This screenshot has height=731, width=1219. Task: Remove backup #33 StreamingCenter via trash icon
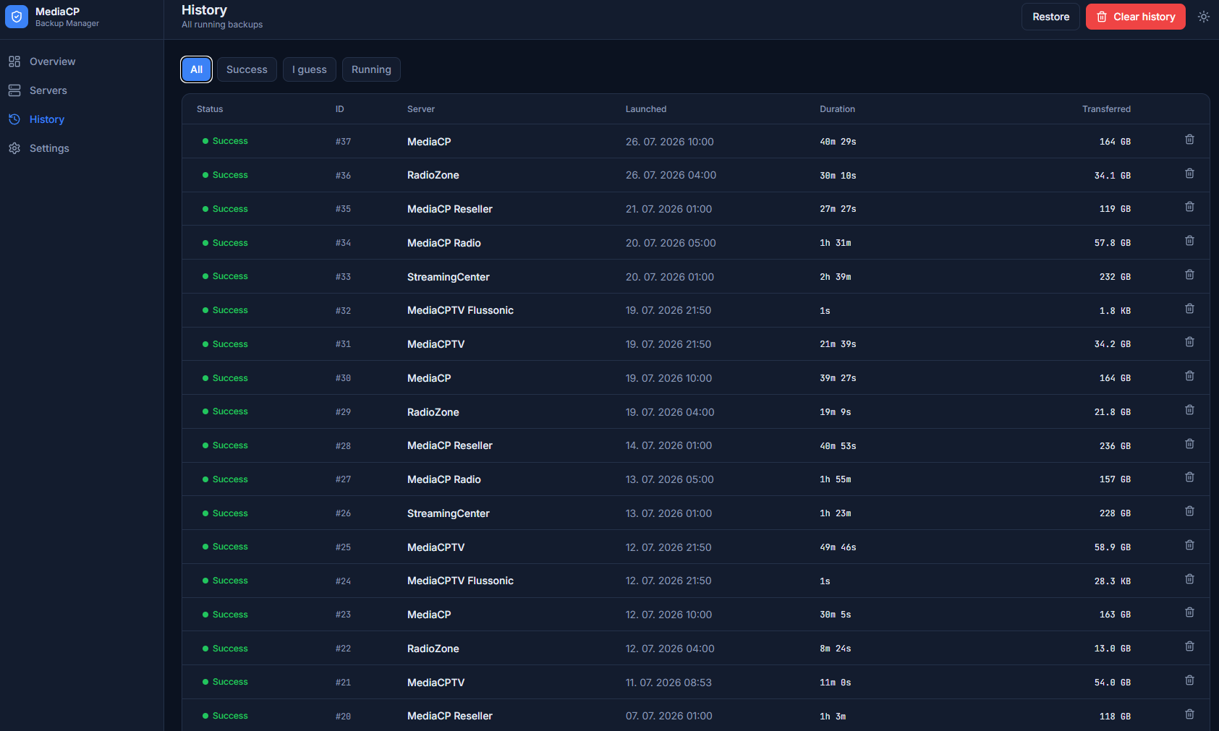pyautogui.click(x=1189, y=275)
